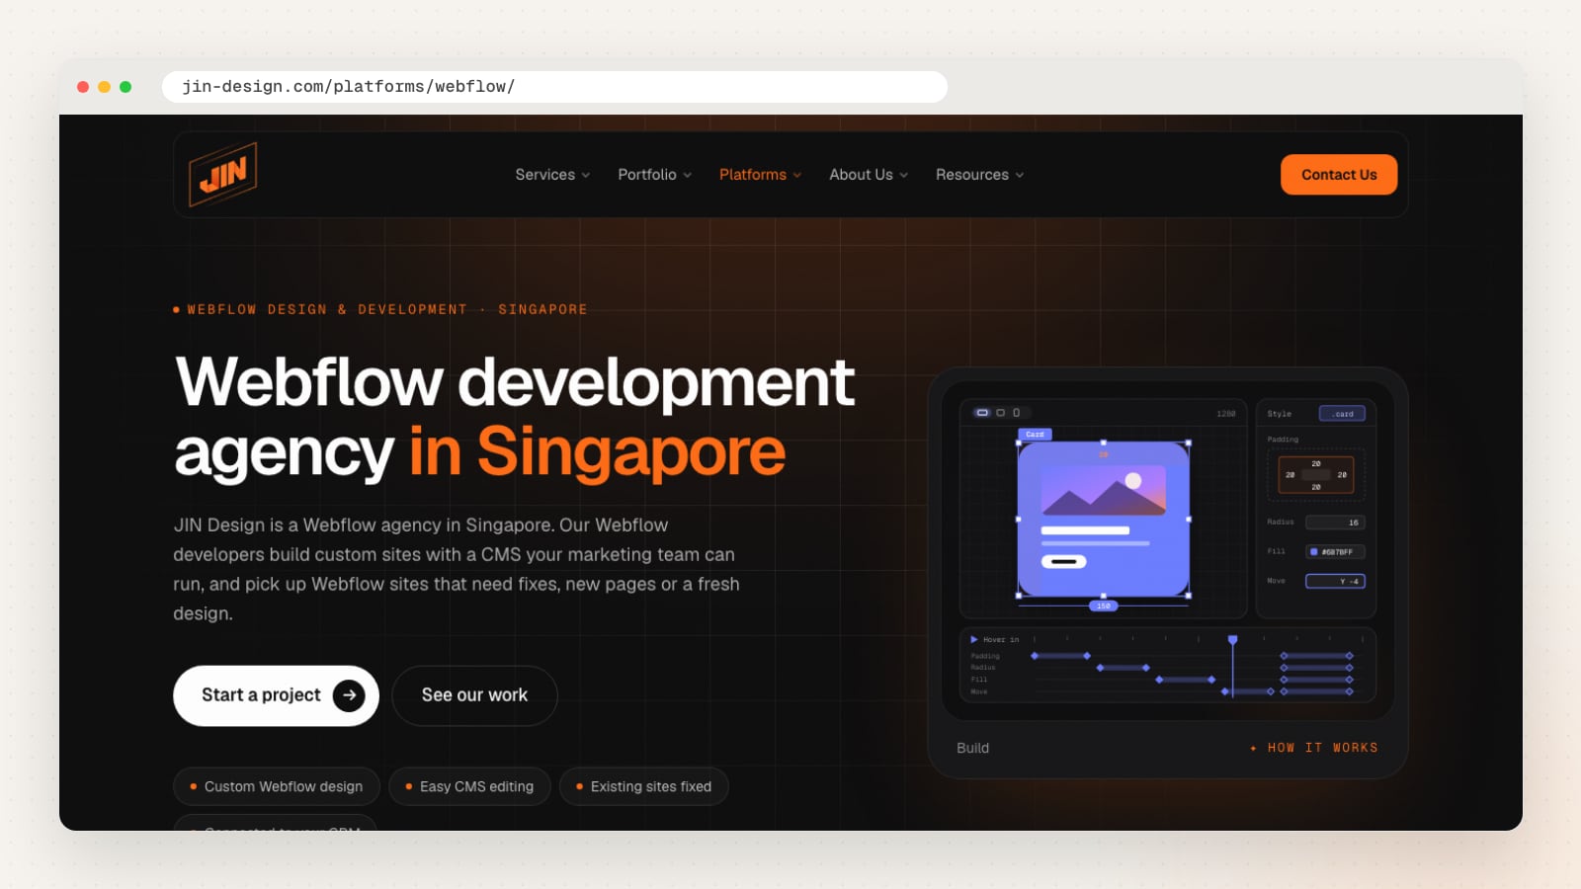Click the Start a project button
The height and width of the screenshot is (889, 1581).
[x=276, y=695]
